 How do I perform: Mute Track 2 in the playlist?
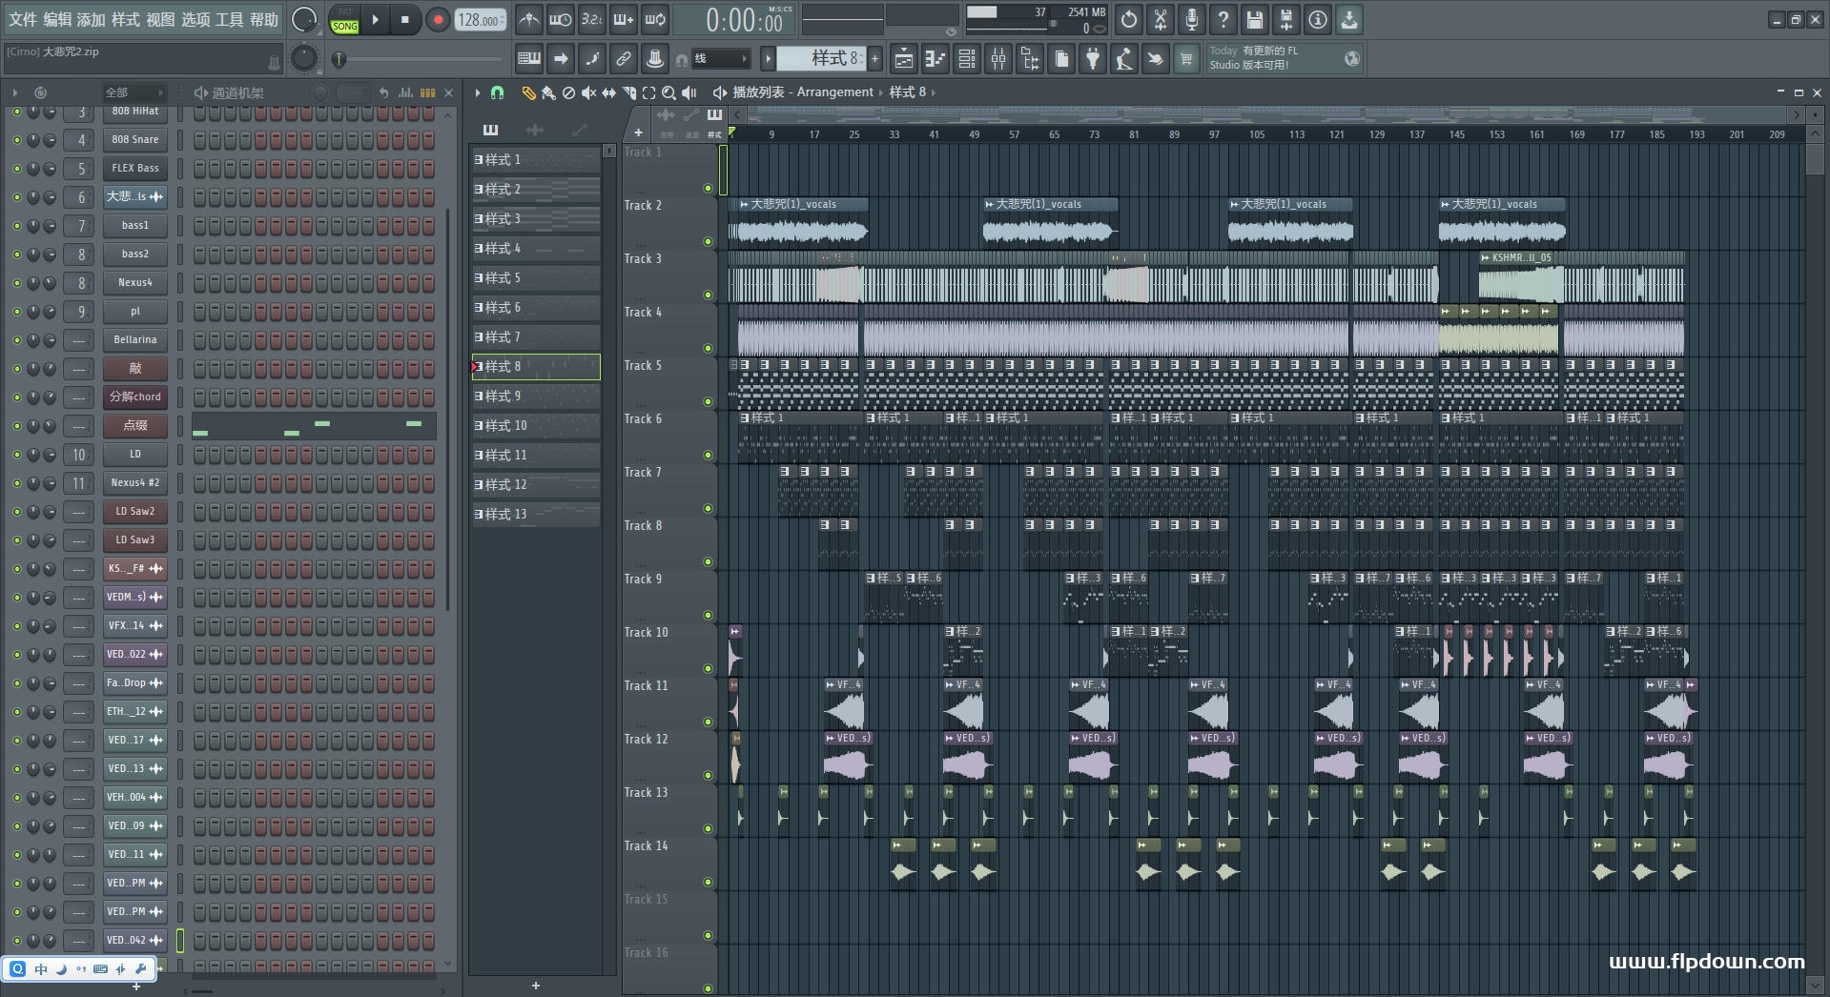click(x=708, y=241)
